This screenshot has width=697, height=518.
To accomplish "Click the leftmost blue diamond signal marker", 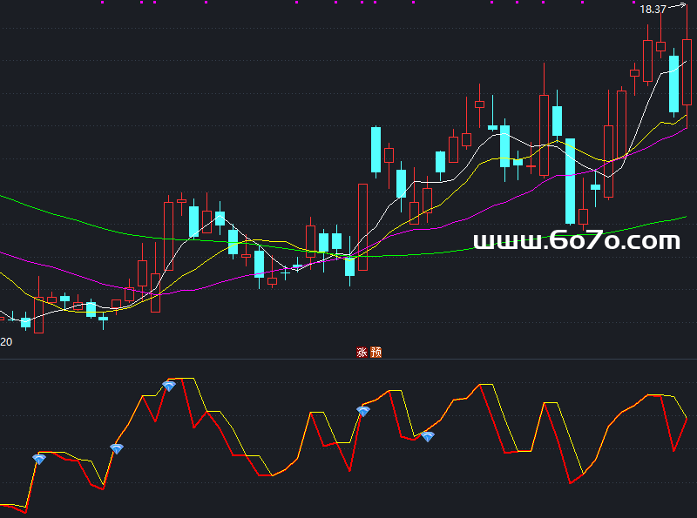I will click(38, 459).
